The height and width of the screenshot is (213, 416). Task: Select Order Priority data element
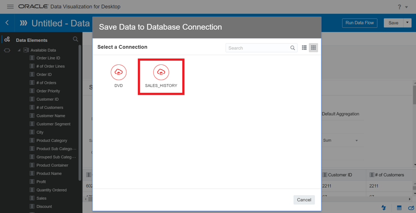48,91
